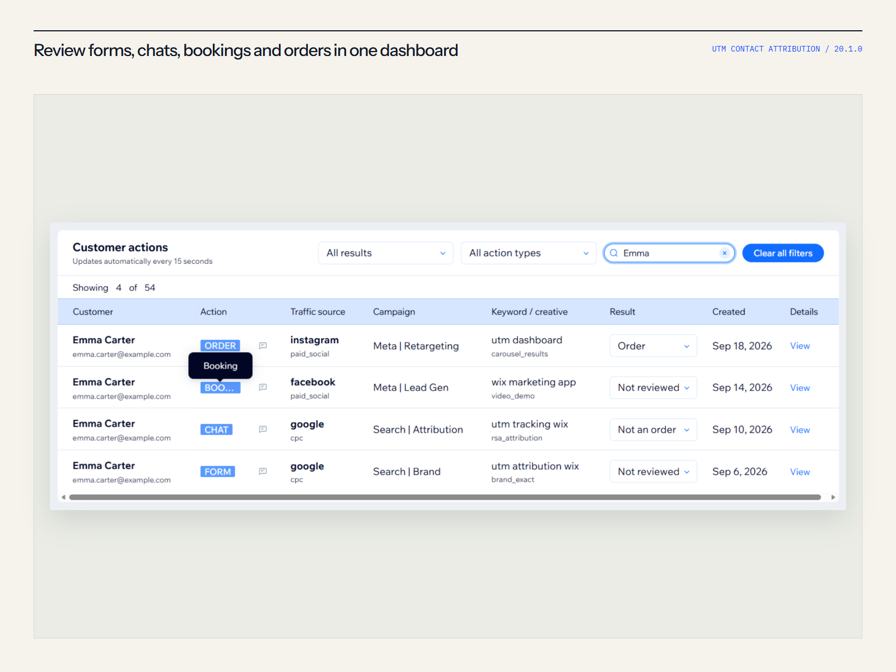The height and width of the screenshot is (672, 896).
Task: View details for Sep 6, 2026 row
Action: coord(800,472)
